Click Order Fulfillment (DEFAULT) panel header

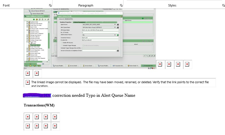pyautogui.click(x=37, y=16)
